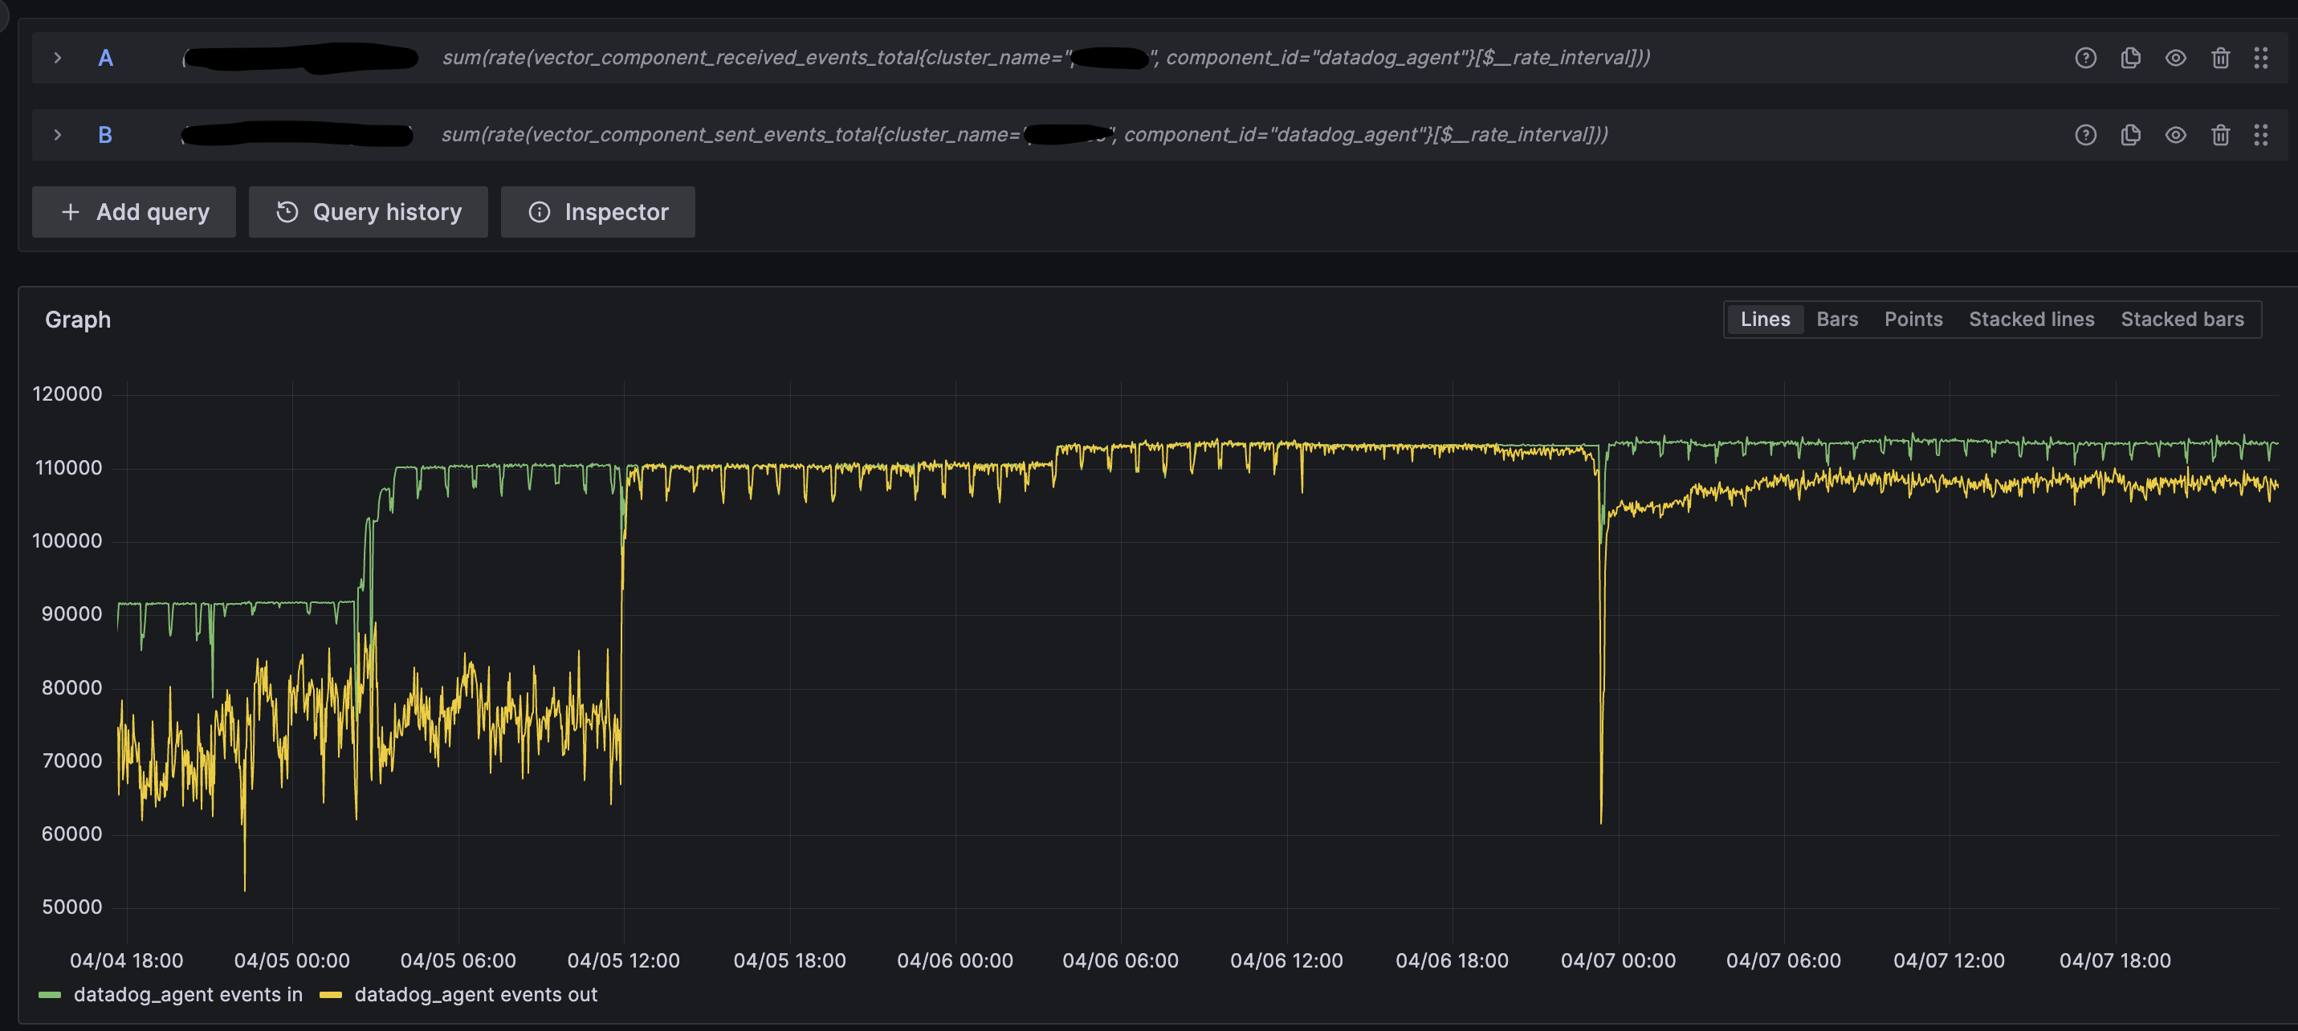Open Query history

click(x=368, y=211)
